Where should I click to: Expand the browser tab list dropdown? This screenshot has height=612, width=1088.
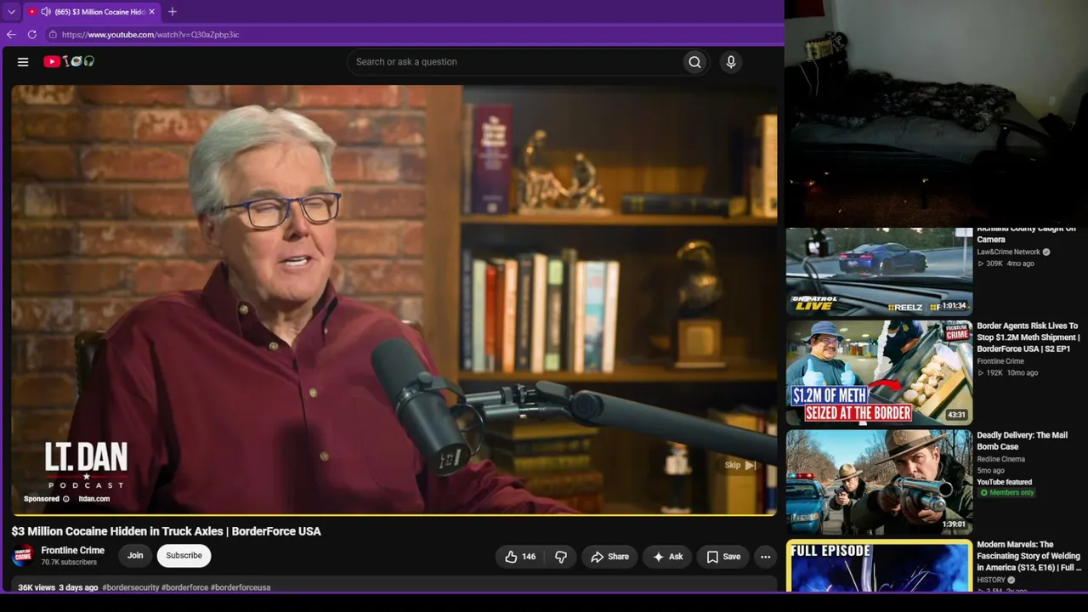pos(11,12)
